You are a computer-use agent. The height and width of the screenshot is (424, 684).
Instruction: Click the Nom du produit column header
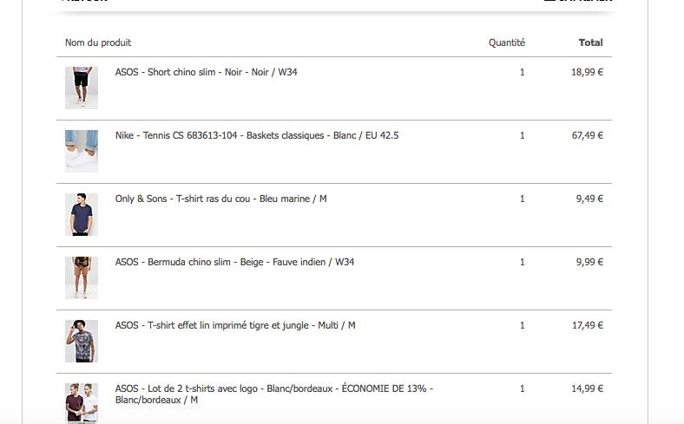[98, 42]
